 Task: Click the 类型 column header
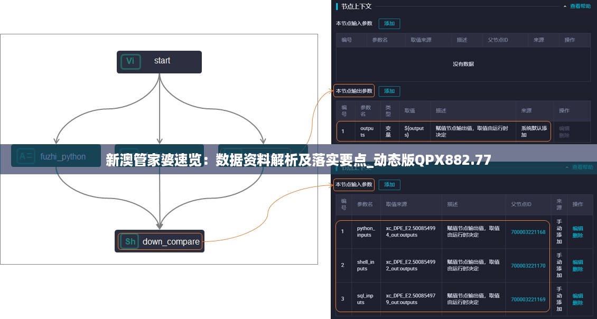pyautogui.click(x=388, y=111)
